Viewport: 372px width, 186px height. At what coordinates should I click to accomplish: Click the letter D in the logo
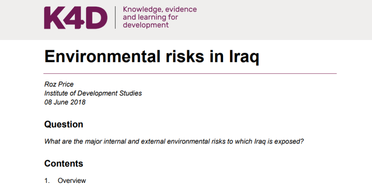[x=97, y=18]
